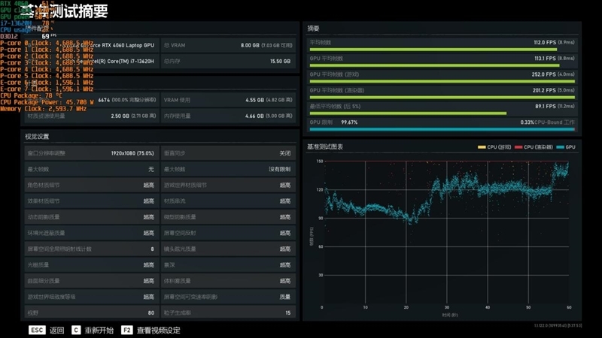The height and width of the screenshot is (338, 602).
Task: Click the 平均帧数 112.0 FPS bar
Action: pyautogui.click(x=442, y=45)
